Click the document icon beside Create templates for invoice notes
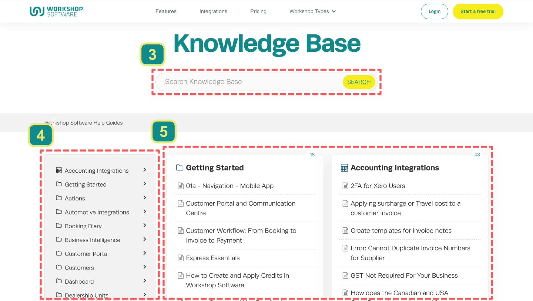Screen dimensions: 533x301 [x=345, y=230]
